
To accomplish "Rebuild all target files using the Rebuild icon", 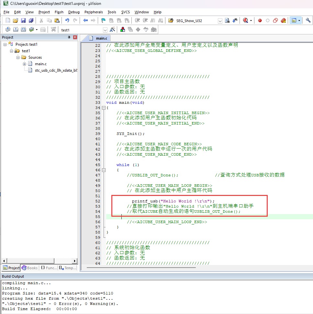I will pyautogui.click(x=23, y=30).
